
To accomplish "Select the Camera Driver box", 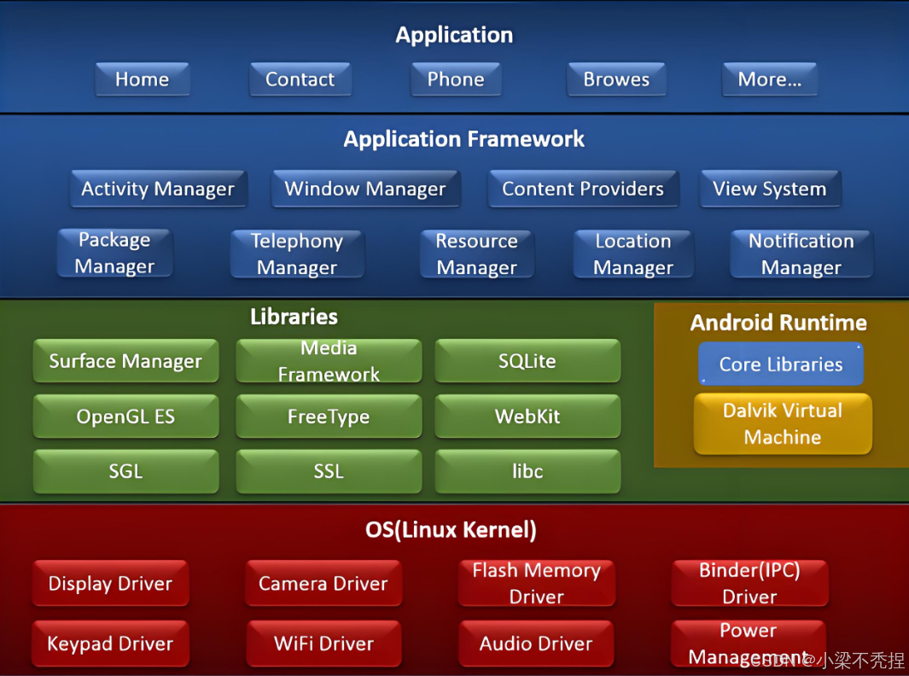I will click(x=323, y=583).
